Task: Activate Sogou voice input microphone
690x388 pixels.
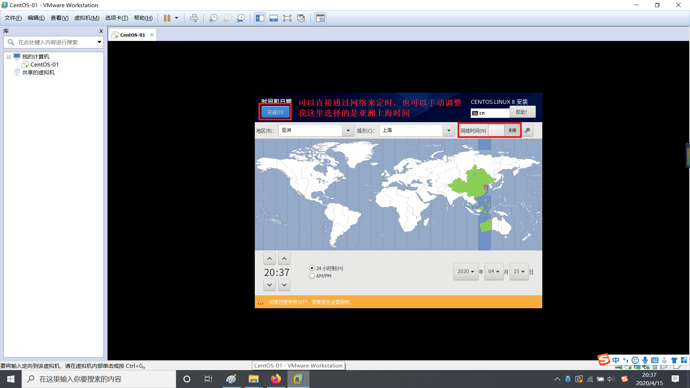Action: (x=645, y=360)
